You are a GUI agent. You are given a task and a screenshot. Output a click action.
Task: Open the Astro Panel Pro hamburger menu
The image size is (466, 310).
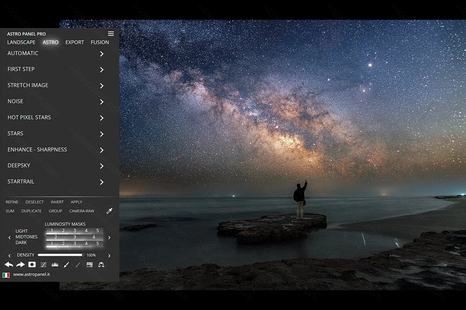(111, 34)
